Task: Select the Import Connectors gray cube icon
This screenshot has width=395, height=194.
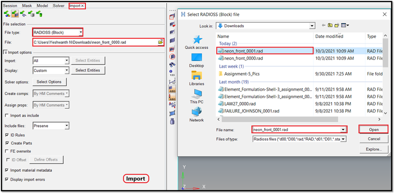Action: tap(31, 14)
